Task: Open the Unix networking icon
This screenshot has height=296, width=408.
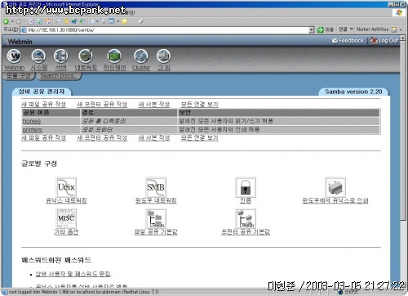Action: pyautogui.click(x=66, y=187)
